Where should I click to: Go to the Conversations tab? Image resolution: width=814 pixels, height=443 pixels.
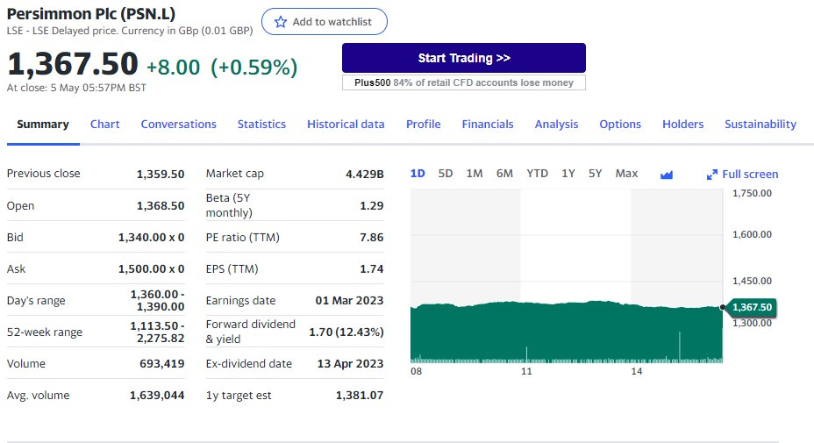pyautogui.click(x=179, y=124)
